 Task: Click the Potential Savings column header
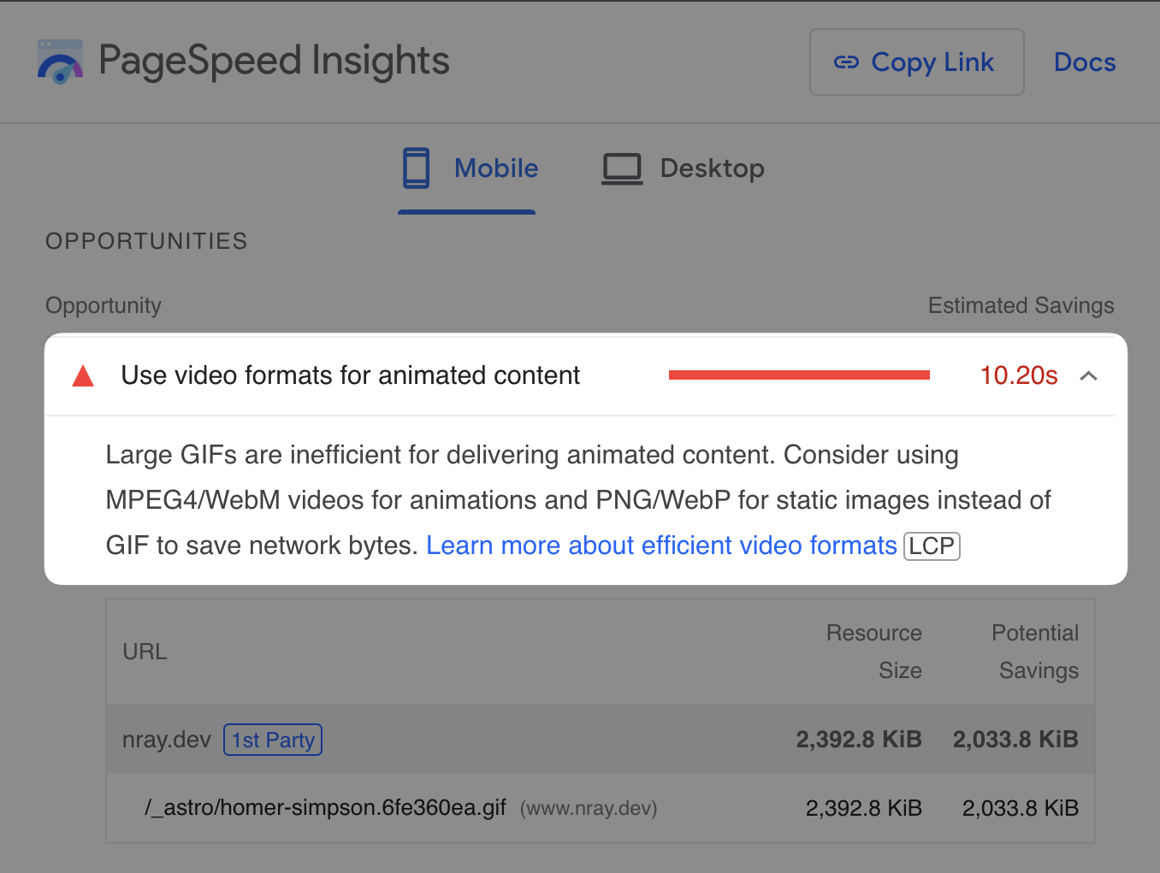1035,652
